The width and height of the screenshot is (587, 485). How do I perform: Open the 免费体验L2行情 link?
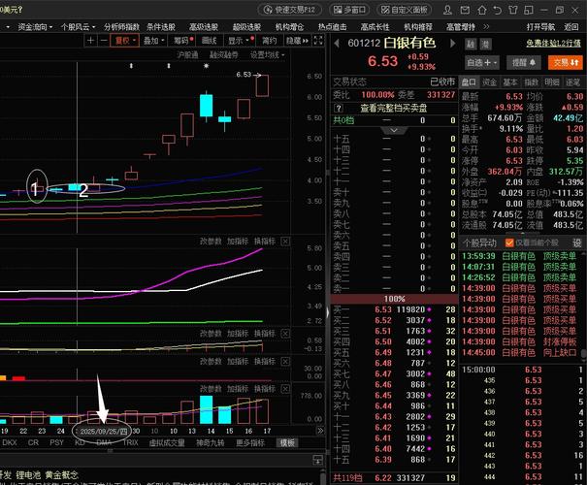pos(552,42)
